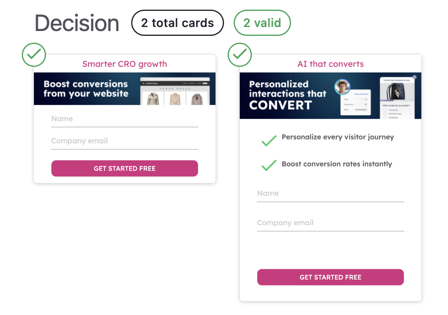The height and width of the screenshot is (315, 448).
Task: Click the first trench coat thumbnail under Cyber Deals
Action: (153, 99)
